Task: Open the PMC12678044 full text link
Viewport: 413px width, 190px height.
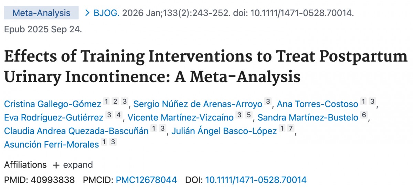Action: pos(146,180)
